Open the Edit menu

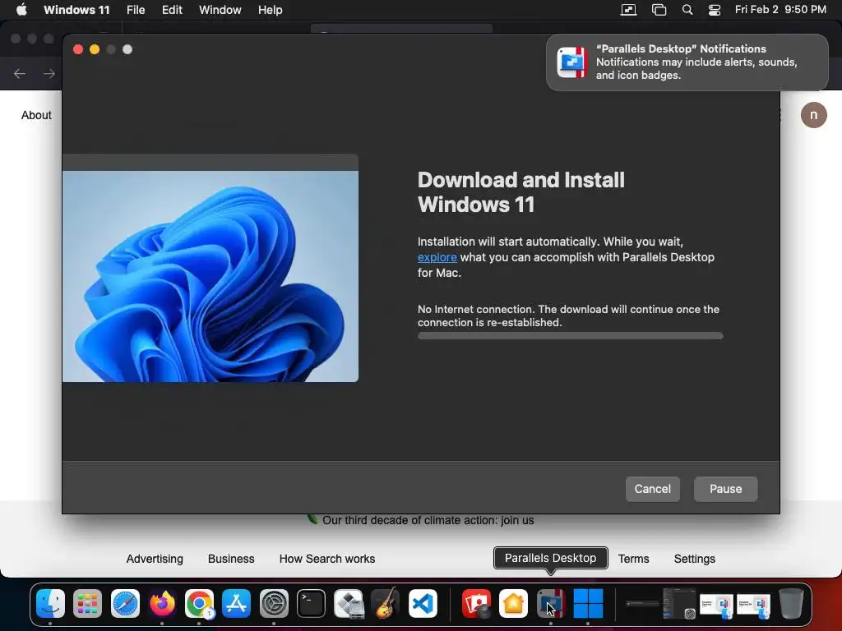(x=172, y=10)
